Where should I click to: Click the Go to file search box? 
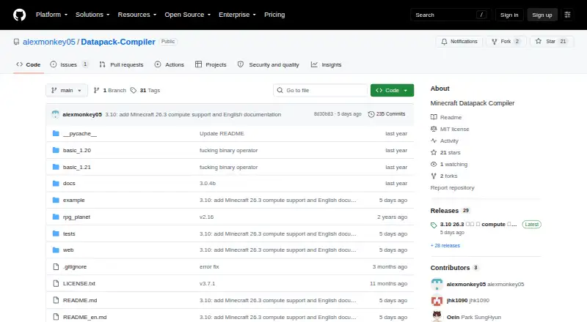click(321, 91)
